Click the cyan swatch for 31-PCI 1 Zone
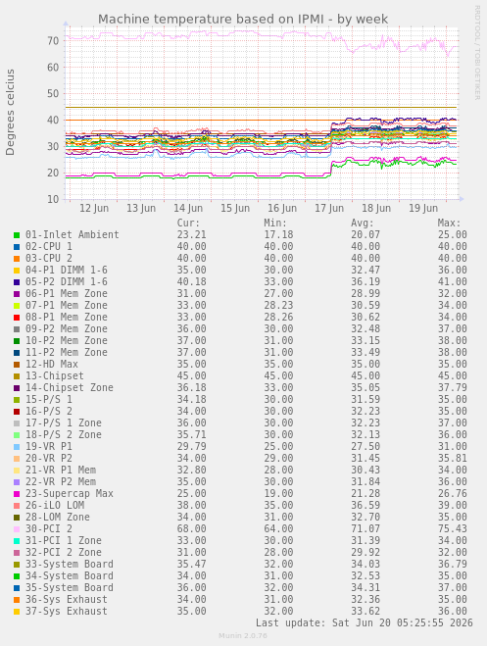 pos(17,541)
